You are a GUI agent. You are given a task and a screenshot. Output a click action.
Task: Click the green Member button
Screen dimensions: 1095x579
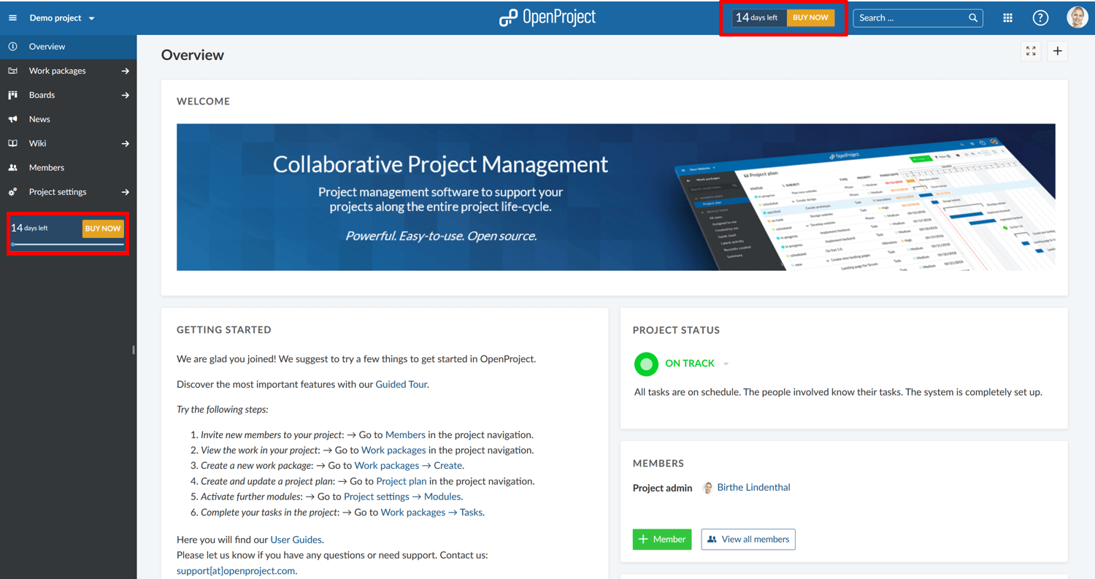pos(661,539)
